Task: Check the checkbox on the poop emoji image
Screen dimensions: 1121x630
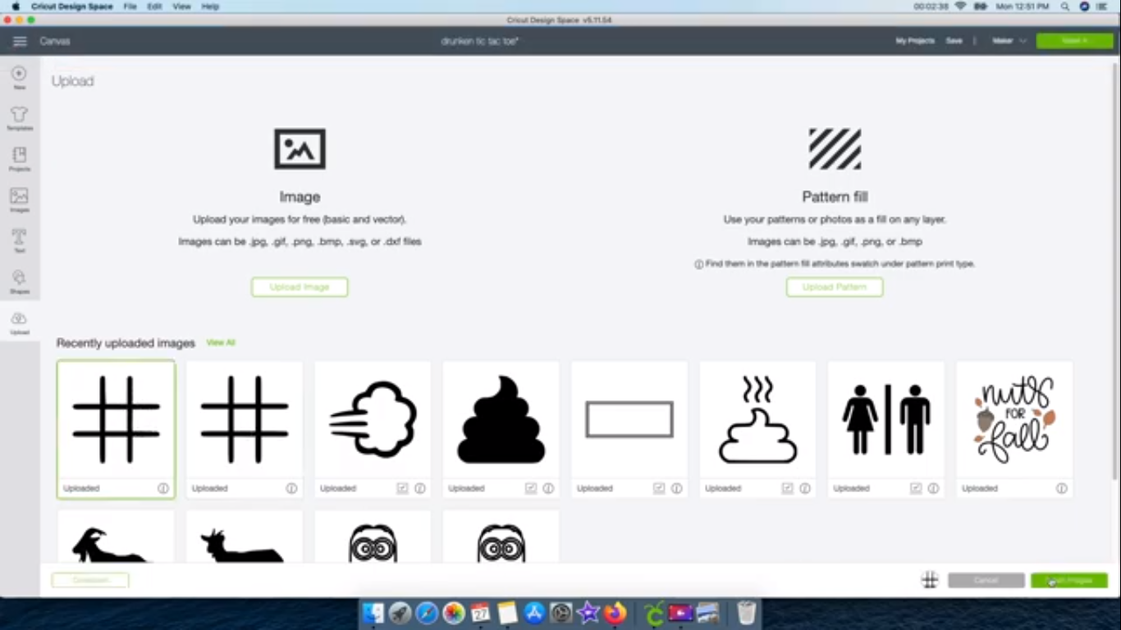Action: tap(530, 487)
